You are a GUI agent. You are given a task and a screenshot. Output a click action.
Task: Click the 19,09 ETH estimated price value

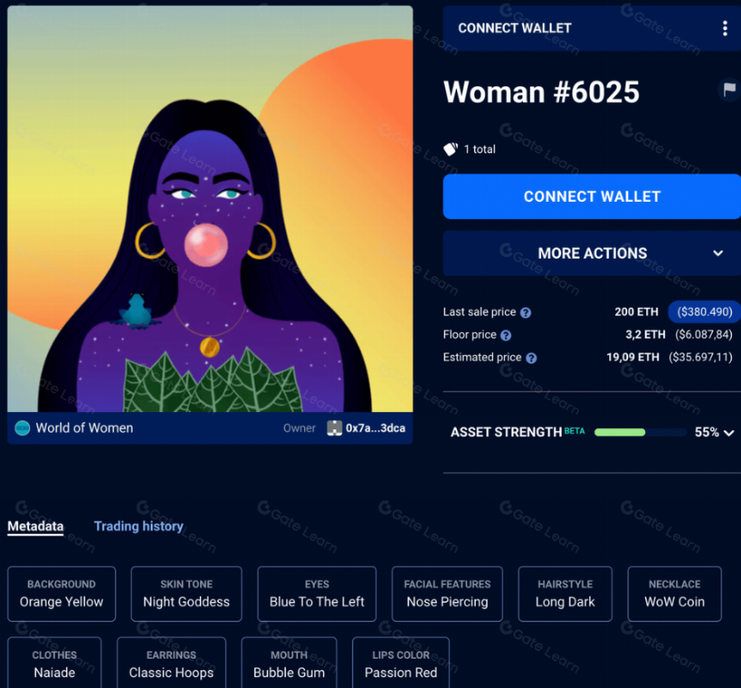pyautogui.click(x=632, y=358)
